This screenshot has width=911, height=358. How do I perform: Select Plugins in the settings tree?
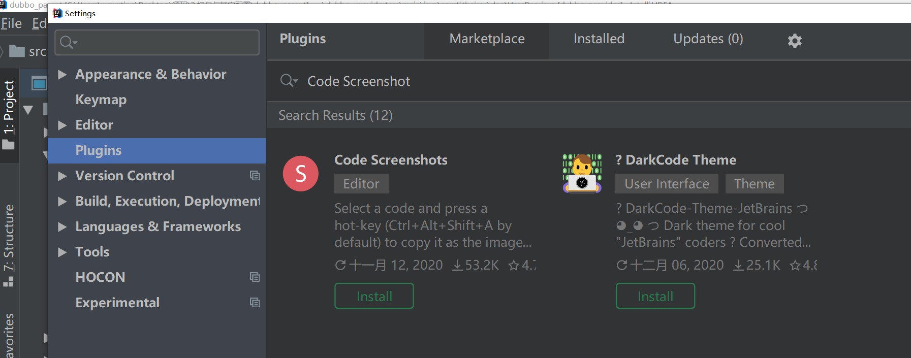[157, 151]
